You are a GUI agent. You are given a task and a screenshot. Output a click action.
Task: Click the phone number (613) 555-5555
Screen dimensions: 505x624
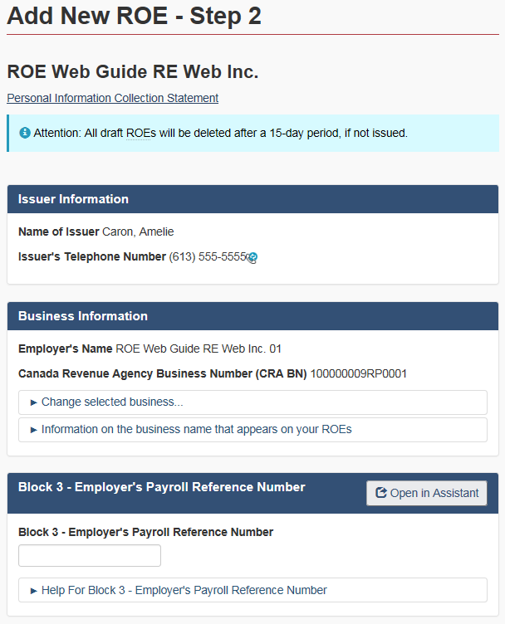click(208, 256)
